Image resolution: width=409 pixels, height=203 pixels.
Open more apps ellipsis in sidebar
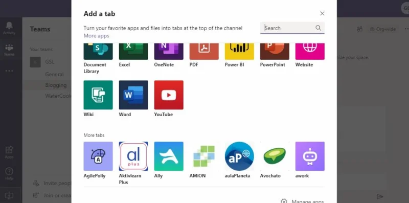tap(9, 71)
